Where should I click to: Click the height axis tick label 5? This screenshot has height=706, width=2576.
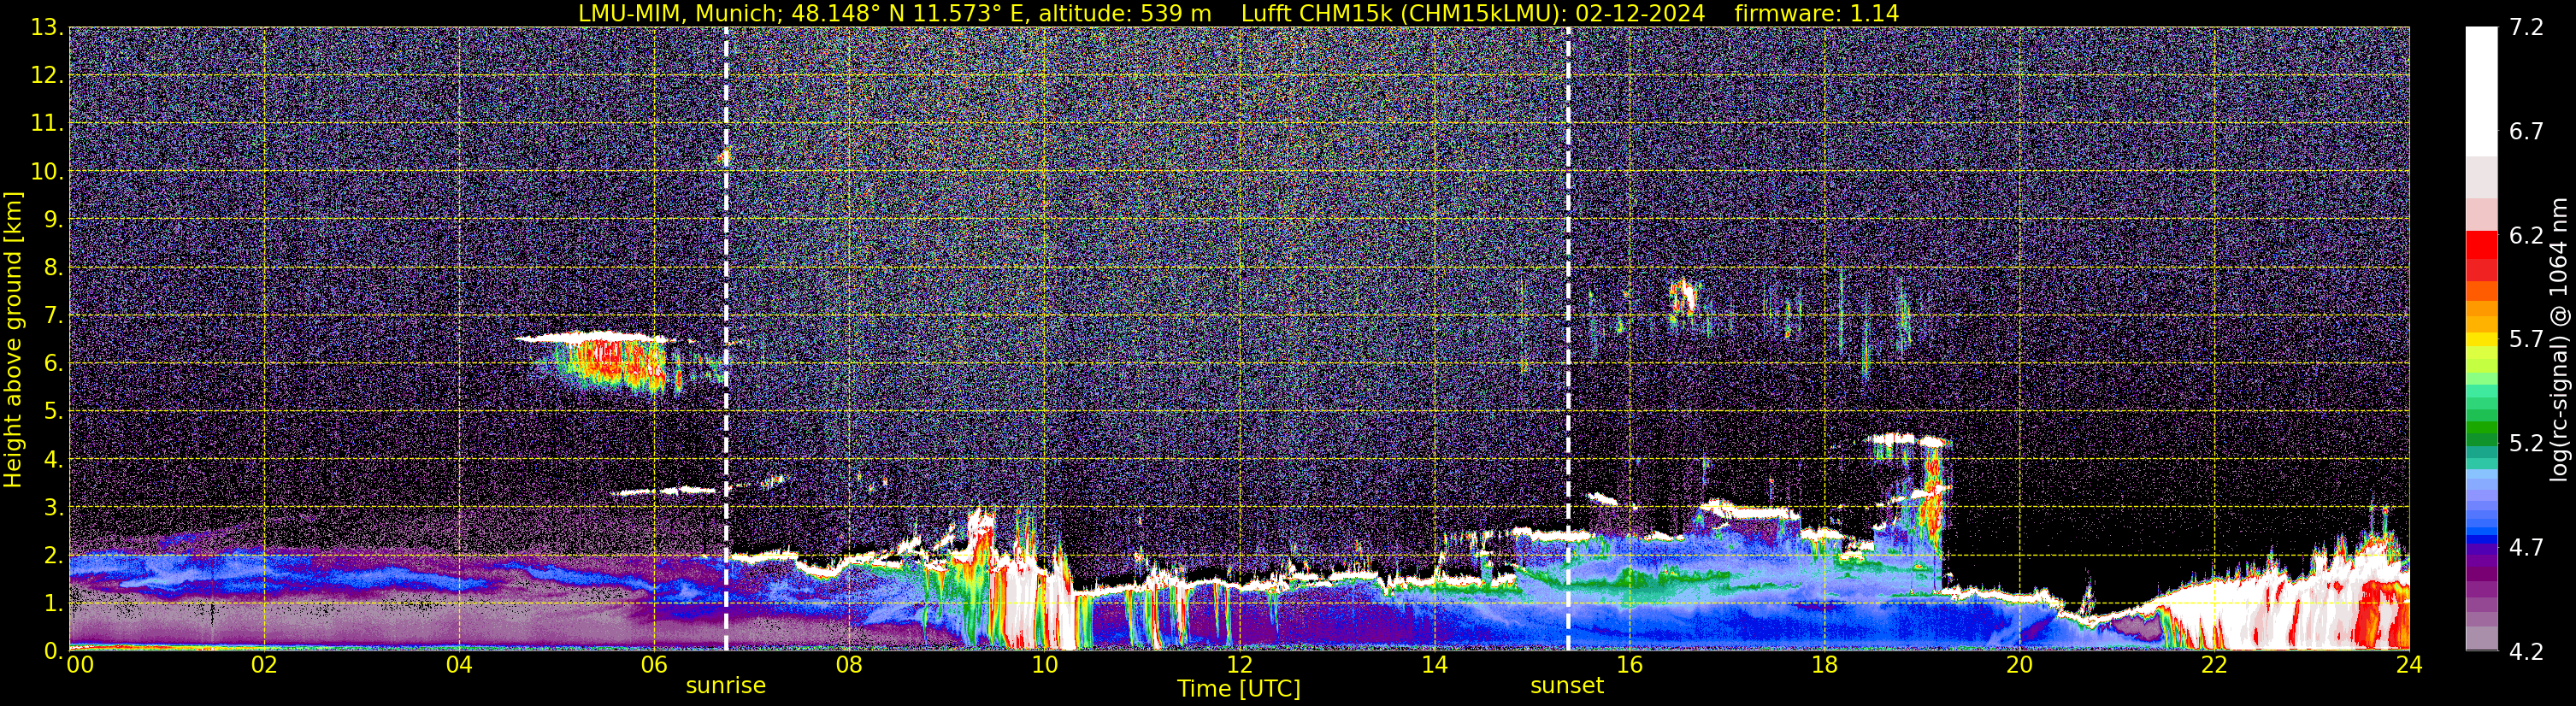[x=54, y=412]
